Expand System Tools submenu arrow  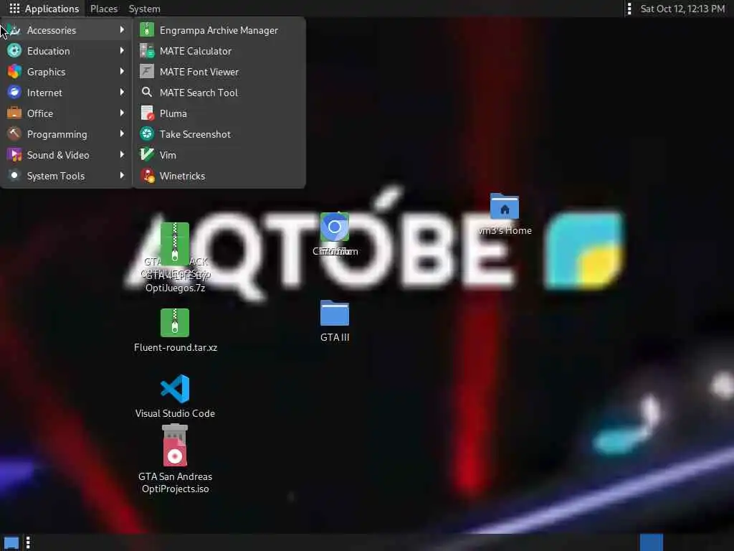[122, 176]
